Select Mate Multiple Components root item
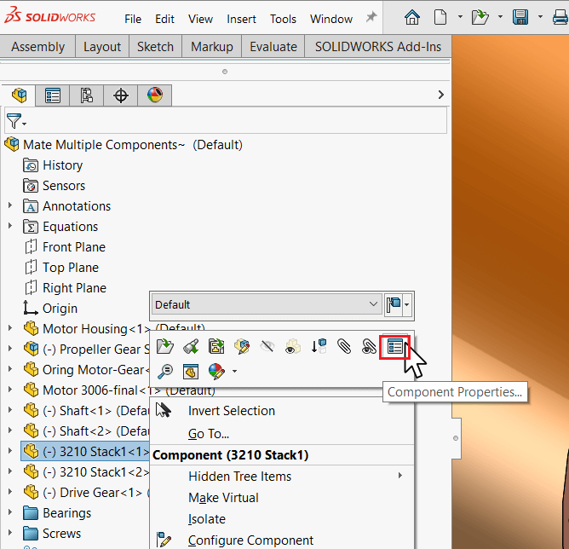The height and width of the screenshot is (549, 569). (x=124, y=145)
